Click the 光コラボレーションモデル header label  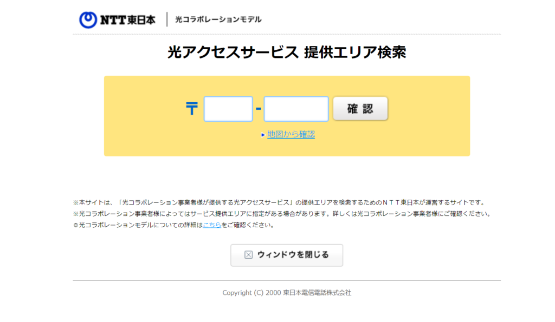point(218,19)
